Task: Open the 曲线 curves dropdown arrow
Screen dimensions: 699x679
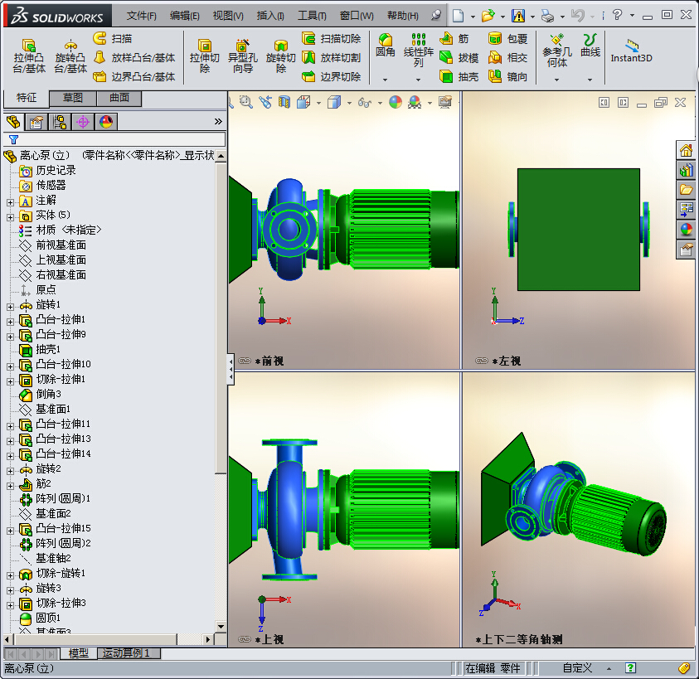Action: coord(590,80)
